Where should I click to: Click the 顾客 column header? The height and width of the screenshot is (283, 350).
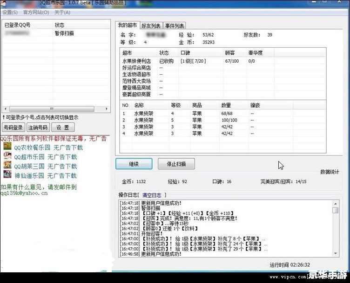click(235, 53)
